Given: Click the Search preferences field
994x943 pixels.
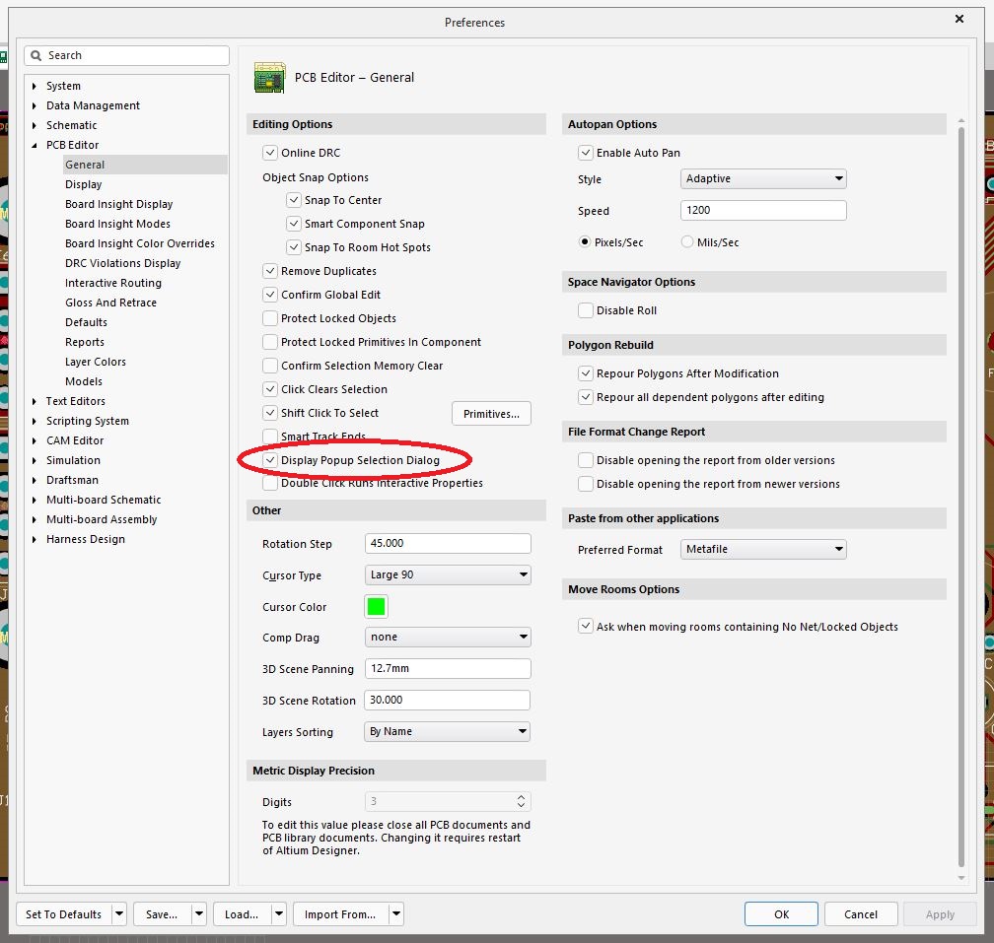Looking at the screenshot, I should (x=127, y=56).
